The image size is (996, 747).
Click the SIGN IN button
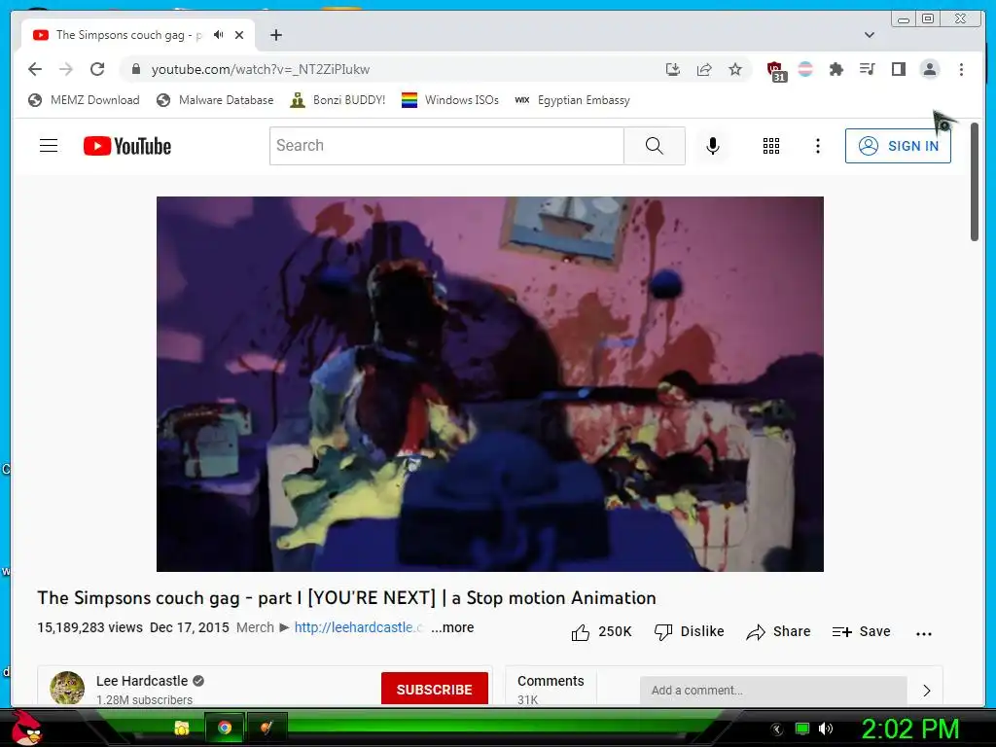pos(898,146)
